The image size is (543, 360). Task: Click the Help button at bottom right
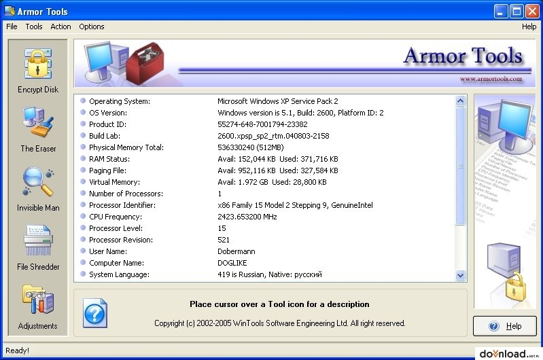pyautogui.click(x=504, y=326)
